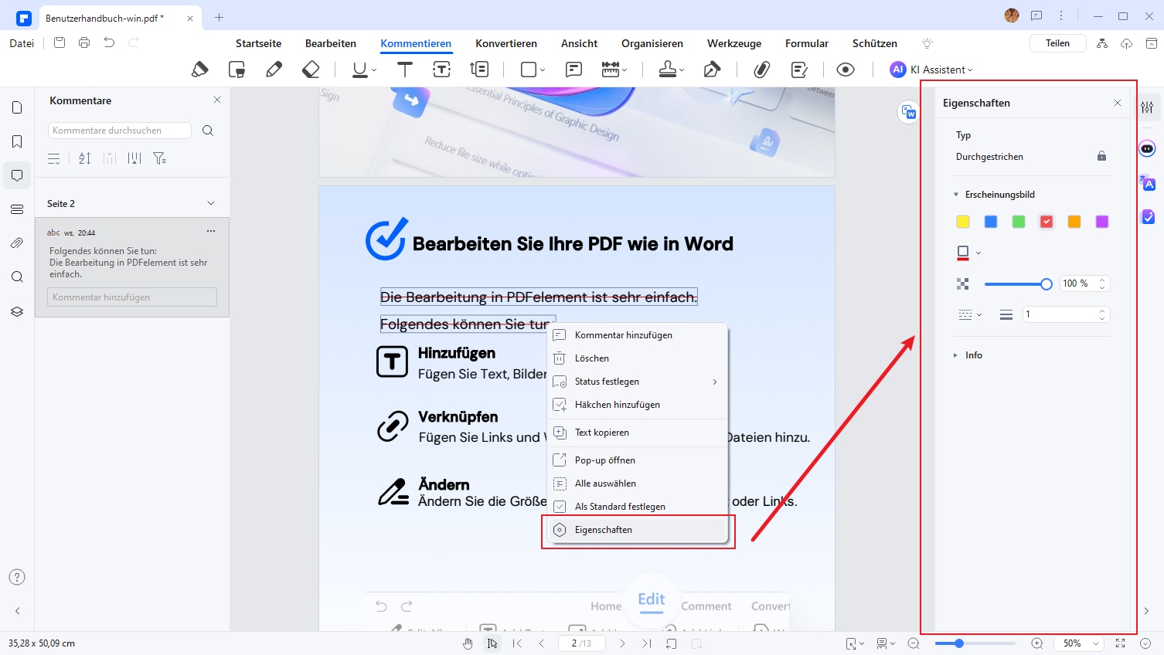Select the stamp tool
The image size is (1164, 655).
click(x=668, y=70)
